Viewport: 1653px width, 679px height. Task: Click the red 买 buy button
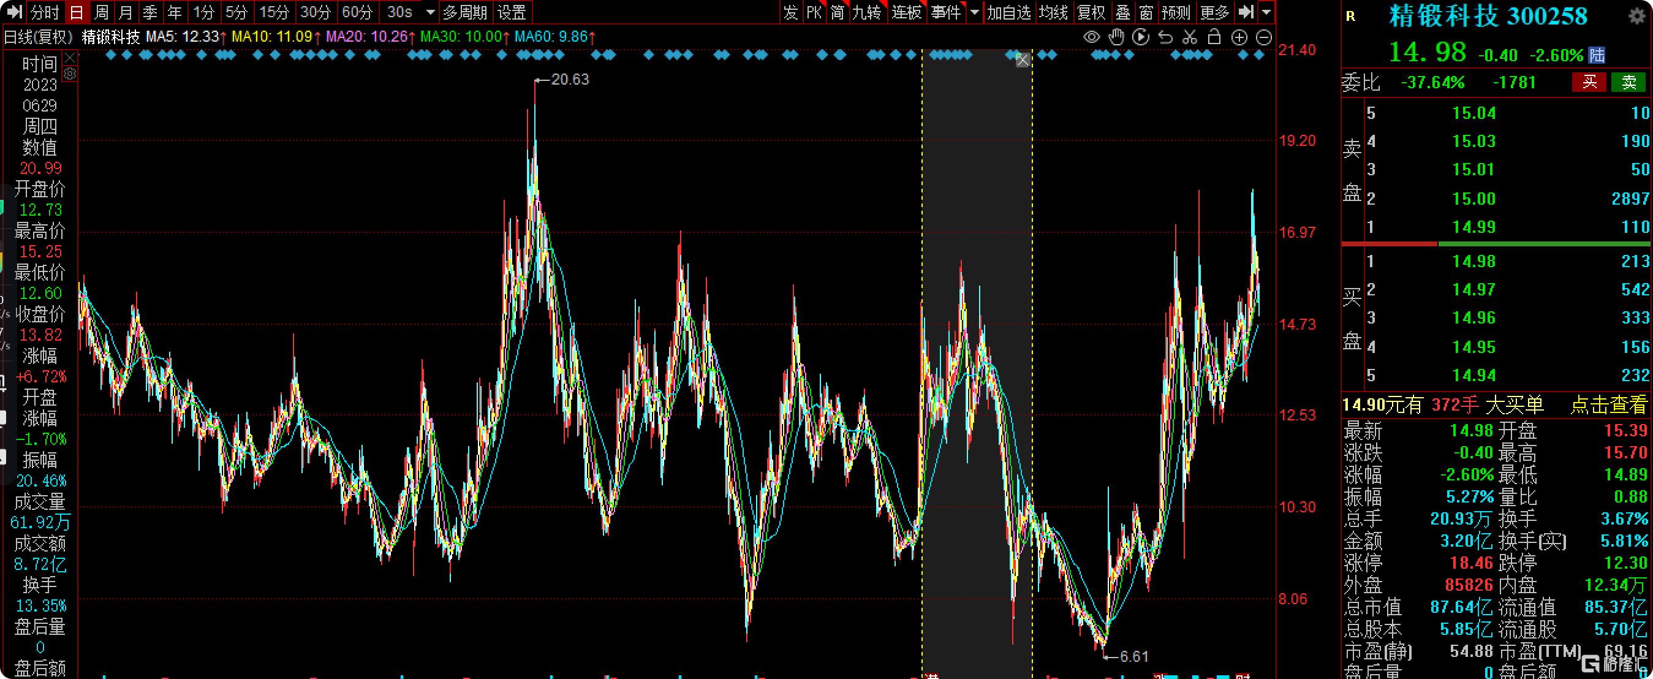point(1589,82)
